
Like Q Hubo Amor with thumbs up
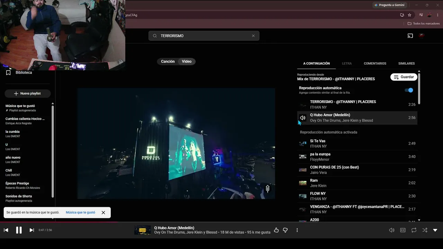click(x=276, y=230)
